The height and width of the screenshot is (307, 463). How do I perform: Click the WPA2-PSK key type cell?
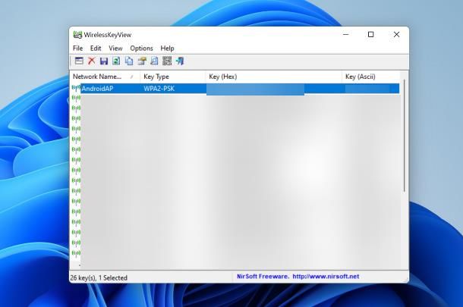[159, 89]
